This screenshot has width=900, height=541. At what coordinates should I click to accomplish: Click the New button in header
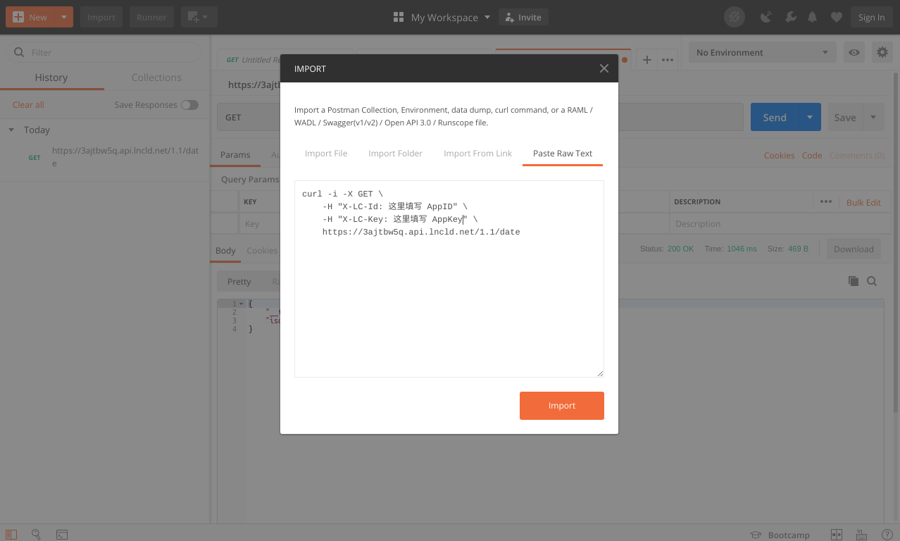click(x=30, y=17)
